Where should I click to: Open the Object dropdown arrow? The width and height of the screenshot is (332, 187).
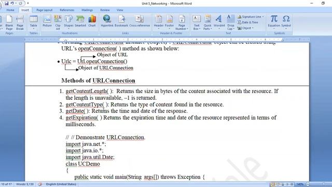(253, 28)
